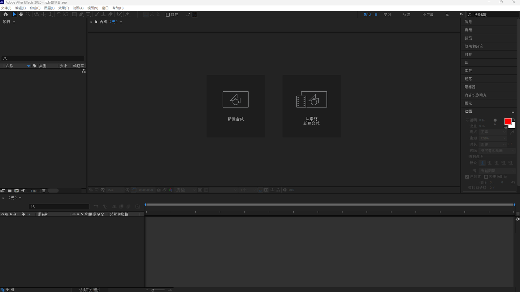Open the 抹除 dropdown showing 图层源和绘画
Viewport: 520px width, 292px height.
[498, 150]
